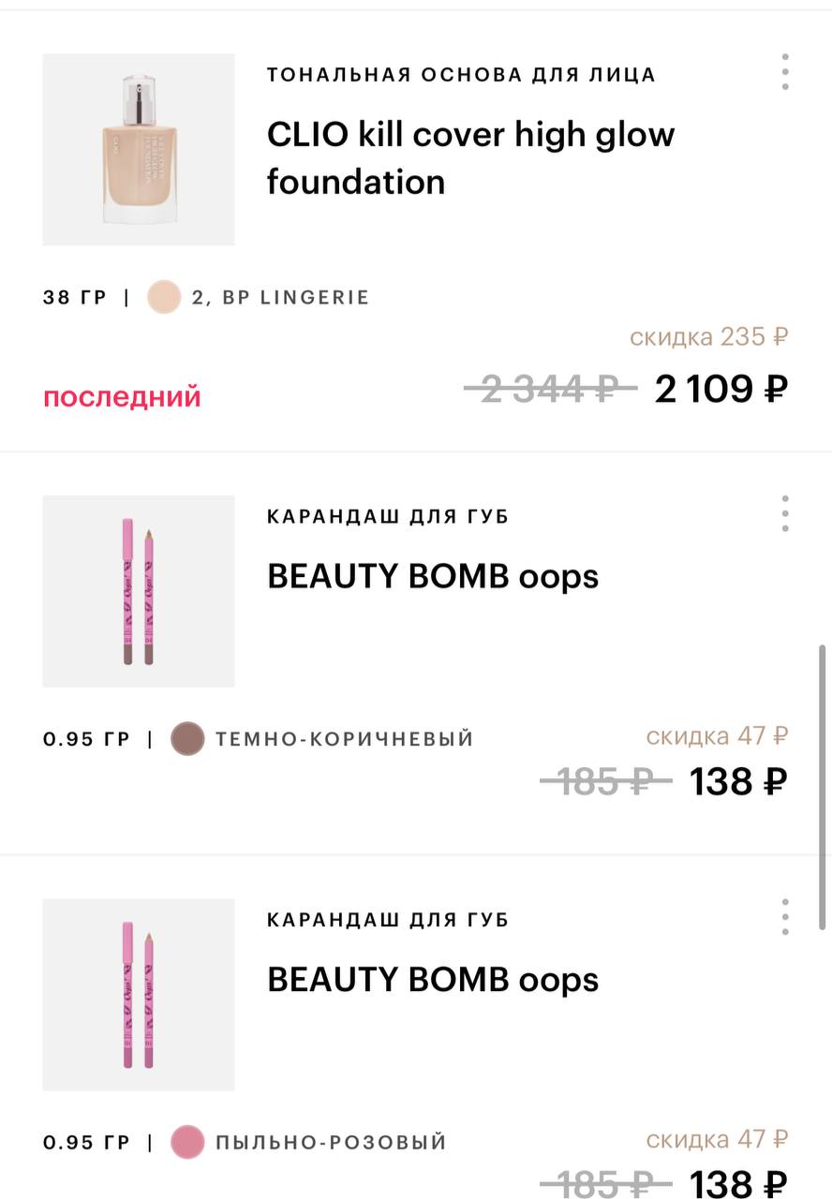Screen dimensions: 832x1199
Task: Tap second Карандаш для губ category label
Action: (x=388, y=920)
